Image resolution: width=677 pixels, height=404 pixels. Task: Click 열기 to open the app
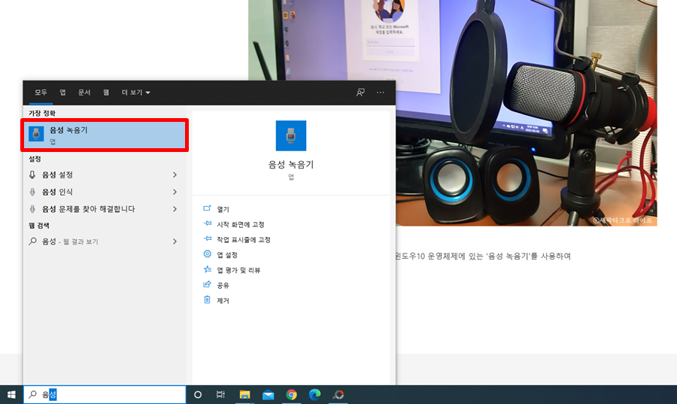(x=223, y=209)
